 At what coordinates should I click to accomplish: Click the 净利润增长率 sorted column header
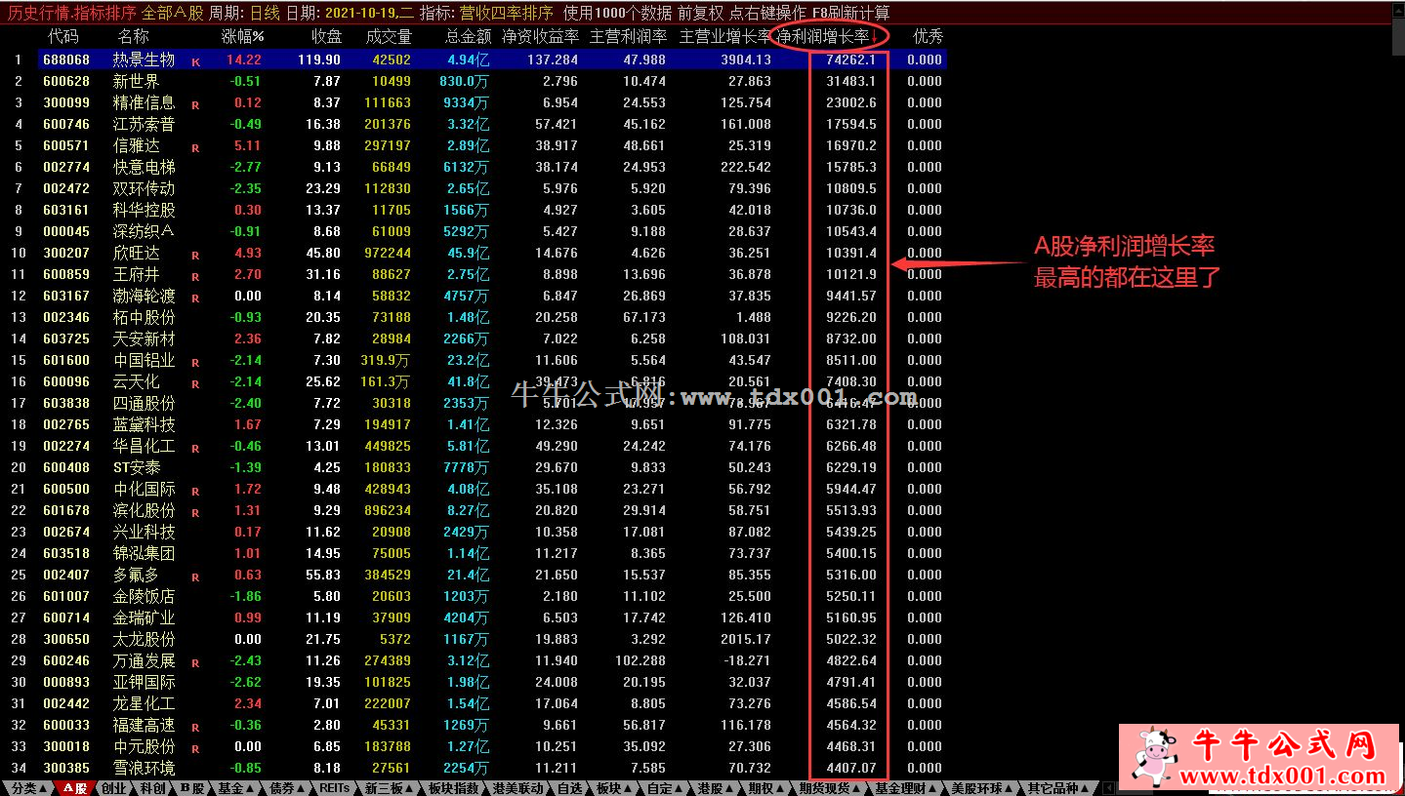tap(828, 37)
